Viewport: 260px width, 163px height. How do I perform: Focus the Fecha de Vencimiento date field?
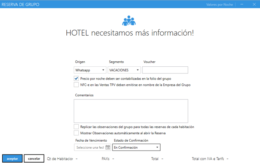(90, 147)
